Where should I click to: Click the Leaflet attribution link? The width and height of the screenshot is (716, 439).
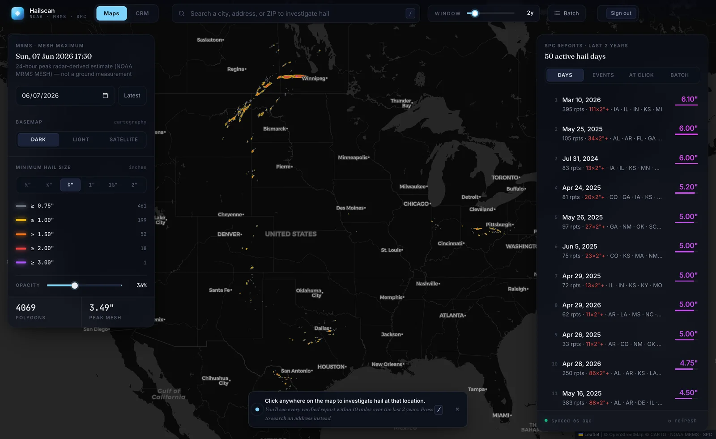589,435
